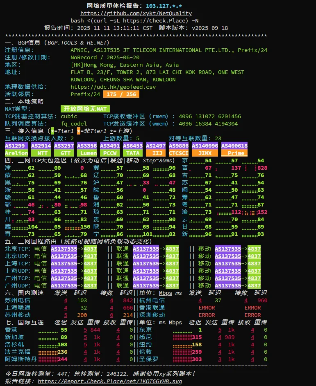Select the AS2914 NTT badge
The height and width of the screenshot is (386, 316).
[x=41, y=149]
